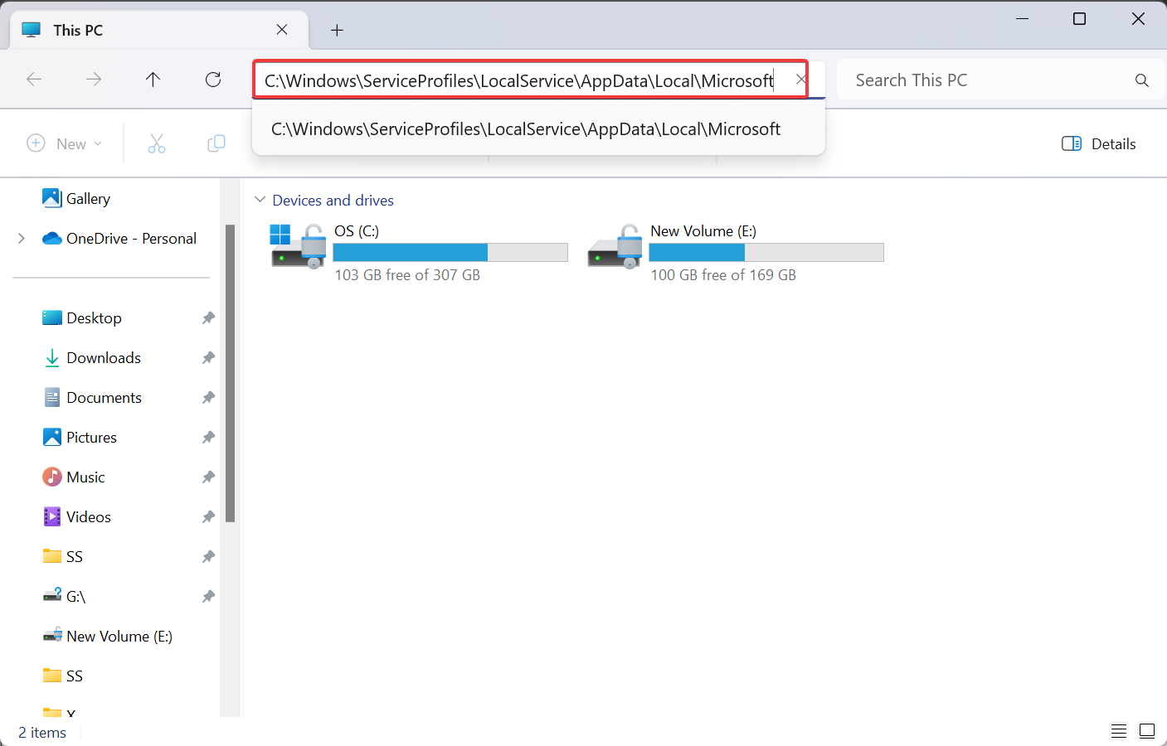Open the Documents quick access folder

click(92, 398)
